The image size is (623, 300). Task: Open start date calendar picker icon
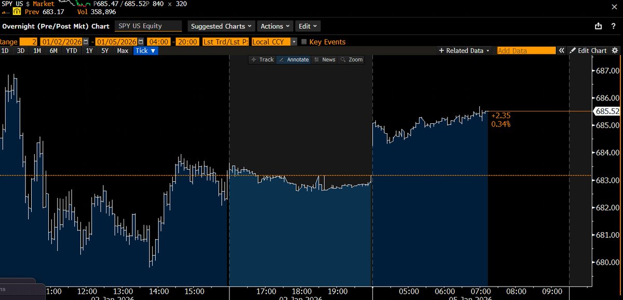coord(86,42)
